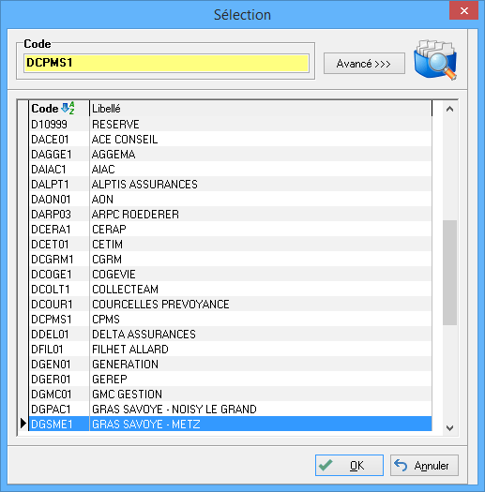Click the A-Z sort icon in Code header

[x=68, y=108]
